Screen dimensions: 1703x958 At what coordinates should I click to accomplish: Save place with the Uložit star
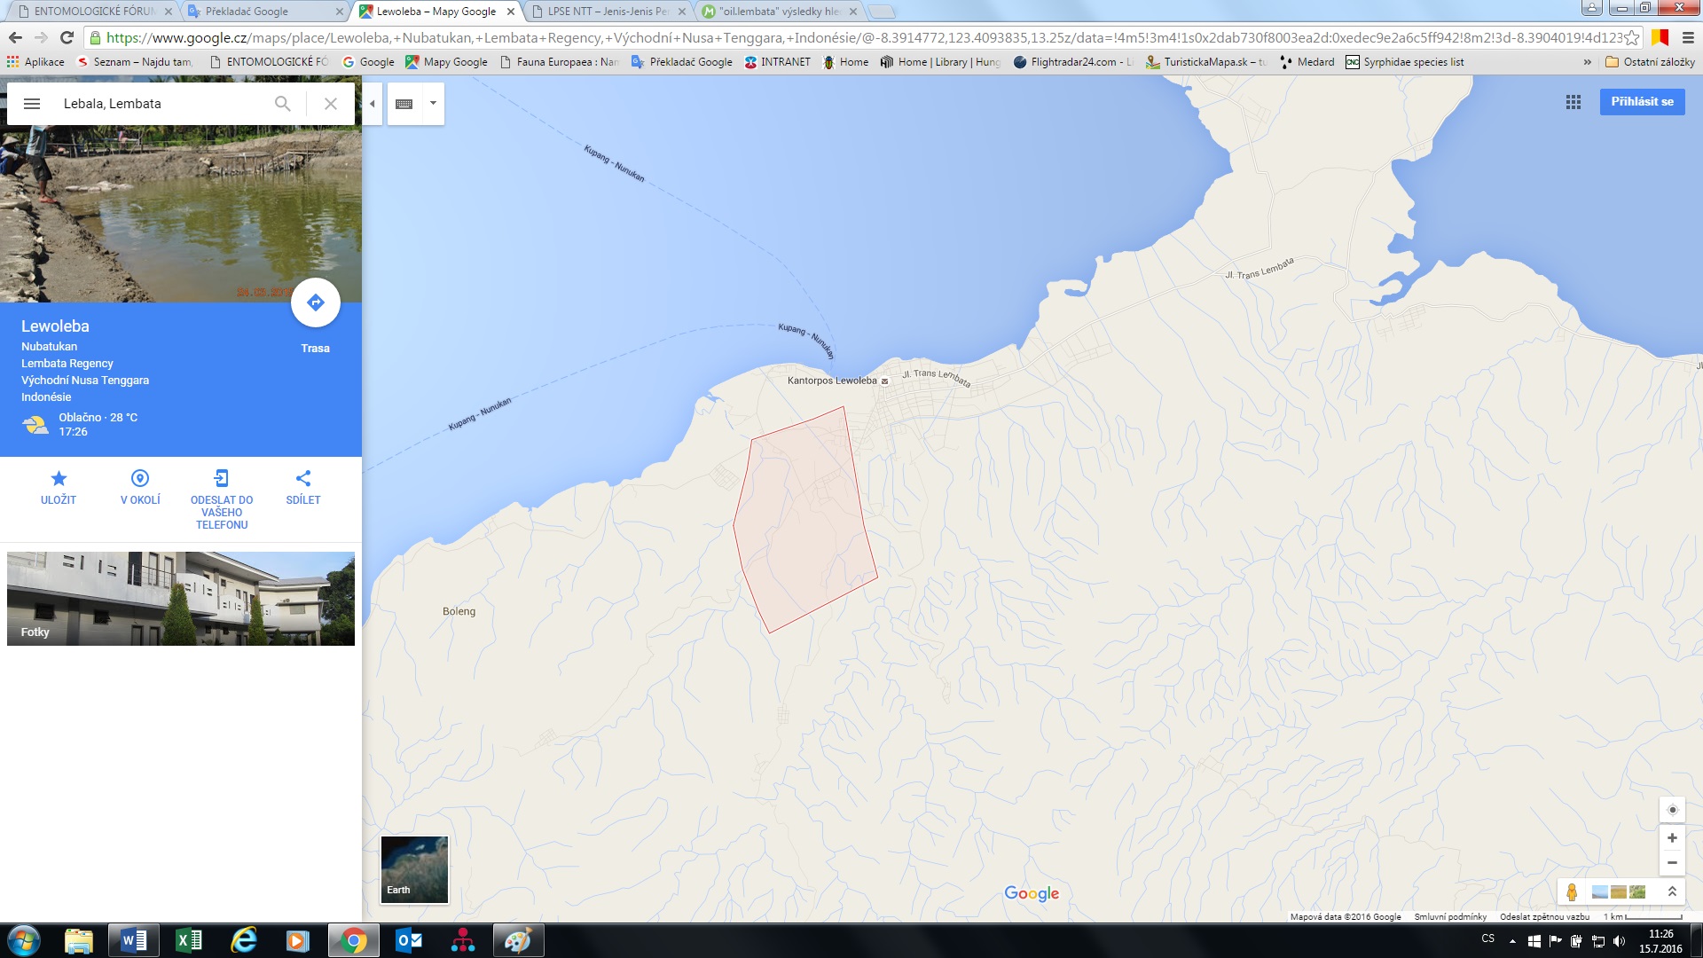click(59, 479)
